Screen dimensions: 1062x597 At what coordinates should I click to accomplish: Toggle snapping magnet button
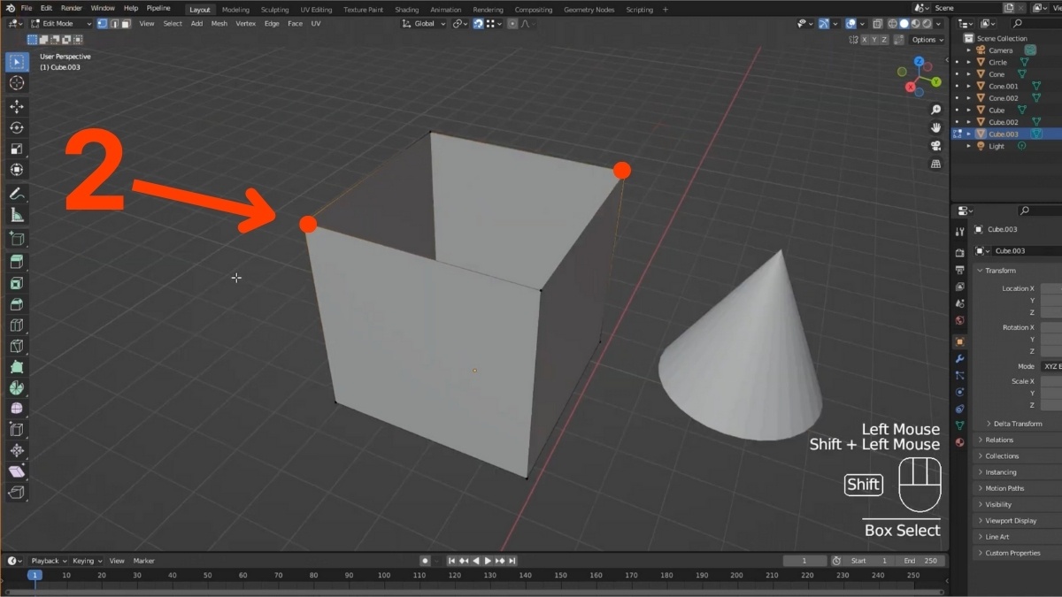point(479,24)
